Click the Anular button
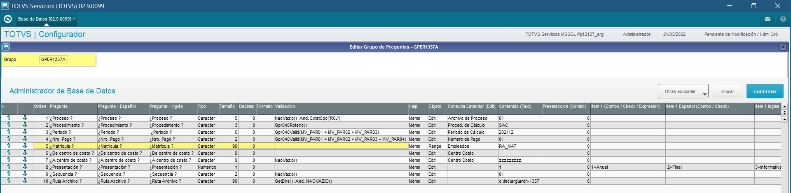 pos(728,91)
